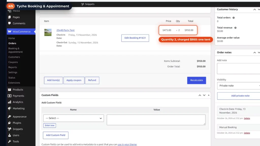Open WooCommerce Status submenu
This screenshot has height=146, width=260.
[x=12, y=78]
